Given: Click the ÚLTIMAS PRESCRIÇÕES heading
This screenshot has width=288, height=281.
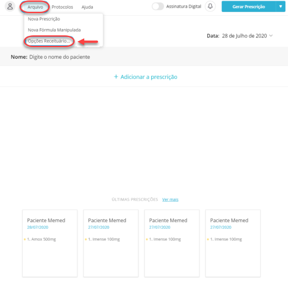Looking at the screenshot, I should (135, 199).
